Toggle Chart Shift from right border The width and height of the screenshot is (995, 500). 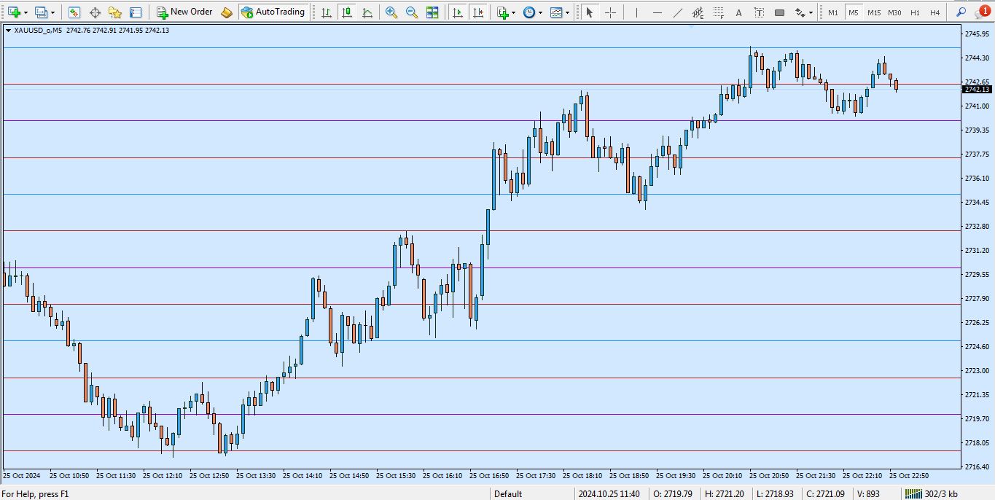pyautogui.click(x=477, y=12)
